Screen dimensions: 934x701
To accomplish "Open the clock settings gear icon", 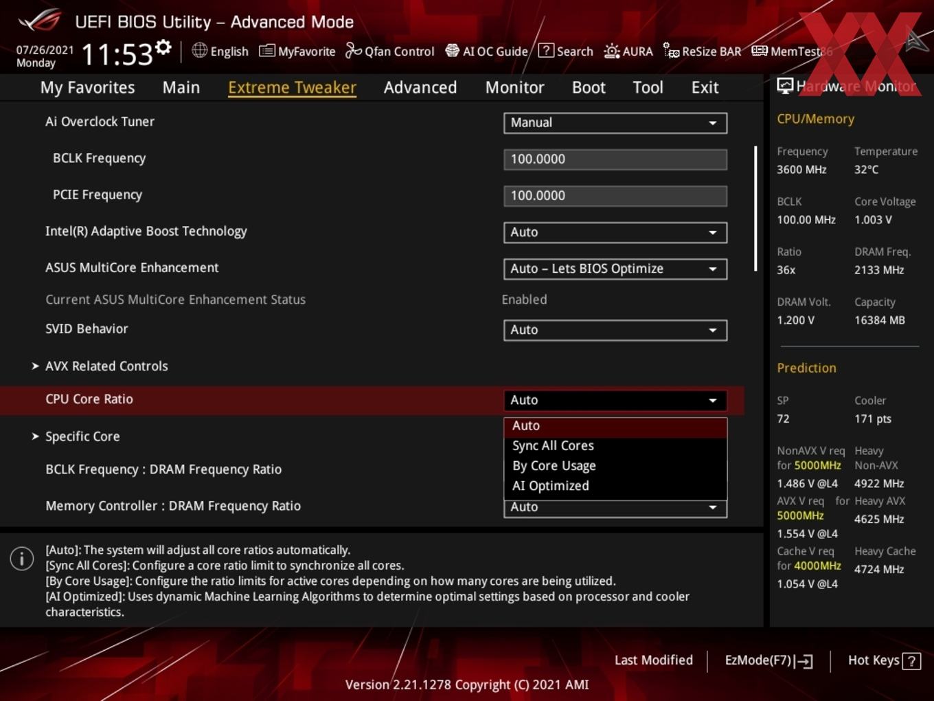I will point(163,47).
